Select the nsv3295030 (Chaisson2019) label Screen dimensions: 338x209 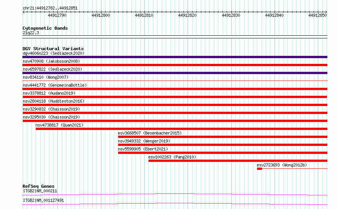tap(51, 117)
